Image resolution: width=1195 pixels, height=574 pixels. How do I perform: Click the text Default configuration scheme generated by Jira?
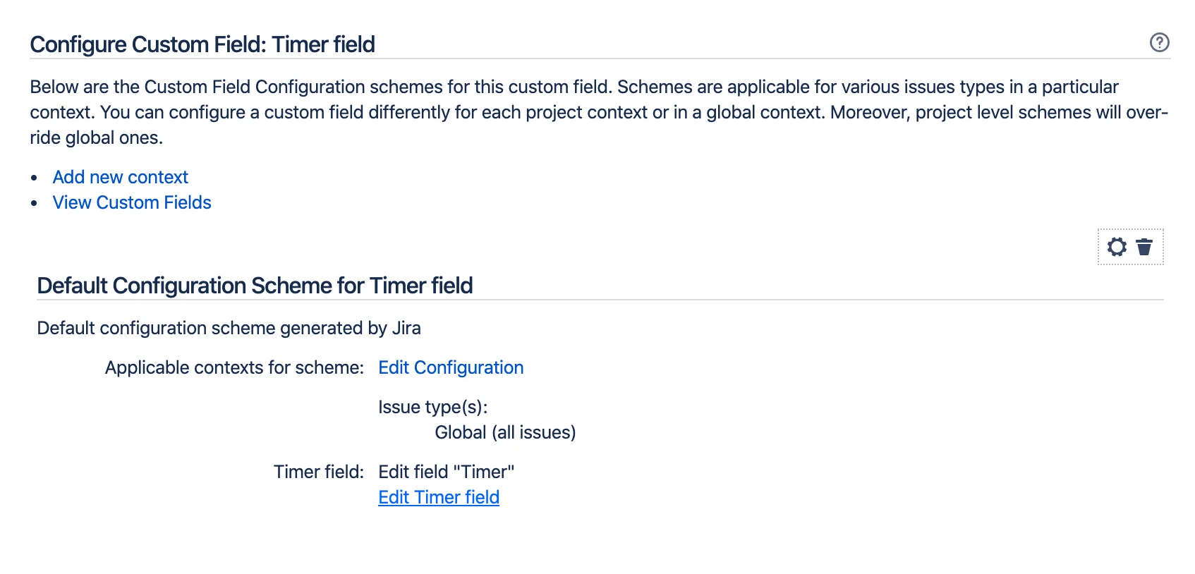point(229,328)
